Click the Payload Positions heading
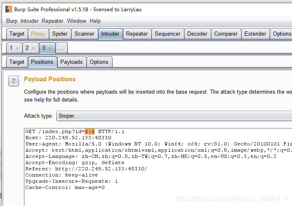This screenshot has width=292, height=206. pyautogui.click(x=50, y=79)
